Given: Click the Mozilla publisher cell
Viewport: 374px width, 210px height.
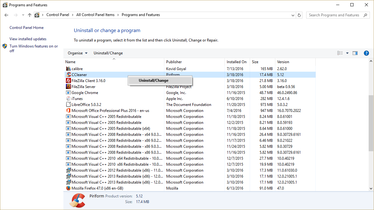Looking at the screenshot, I should [x=172, y=188].
